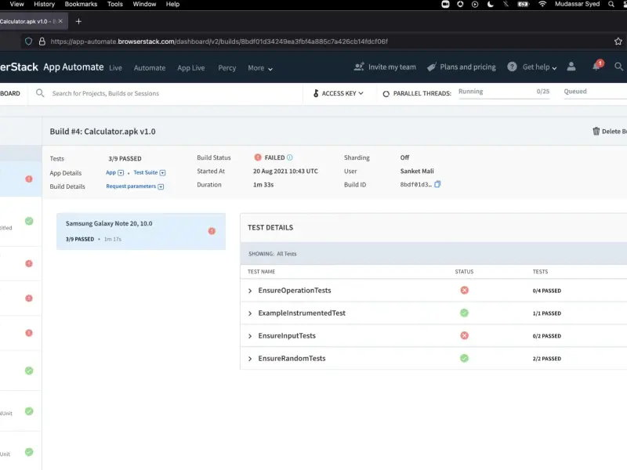The image size is (627, 470).
Task: Expand the EnsureInputTests row
Action: click(x=250, y=336)
